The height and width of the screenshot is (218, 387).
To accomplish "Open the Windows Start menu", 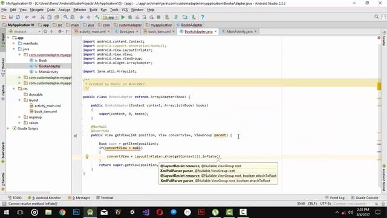I will click(x=7, y=213).
